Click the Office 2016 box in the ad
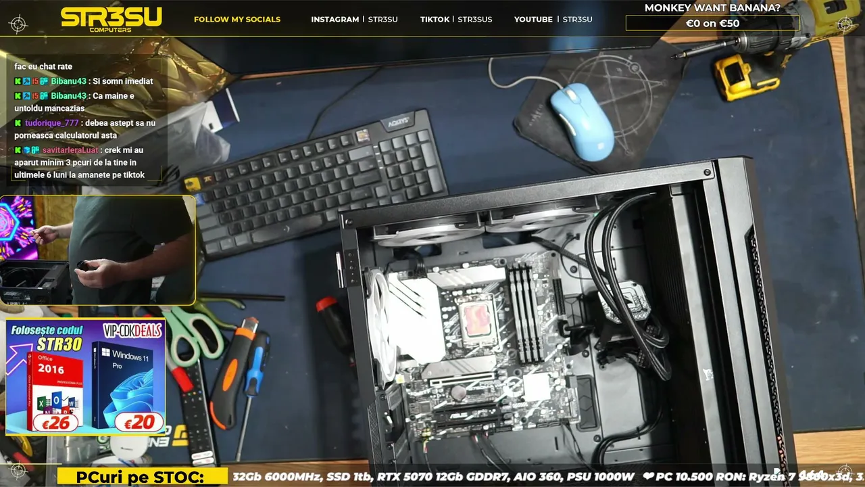Viewport: 865px width, 487px height. 54,390
